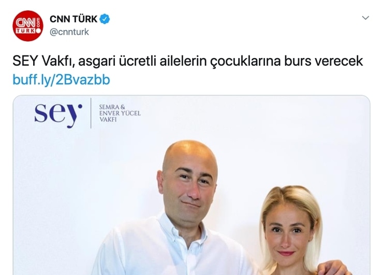Click the blue verified badge
The height and width of the screenshot is (275, 383).
point(105,19)
